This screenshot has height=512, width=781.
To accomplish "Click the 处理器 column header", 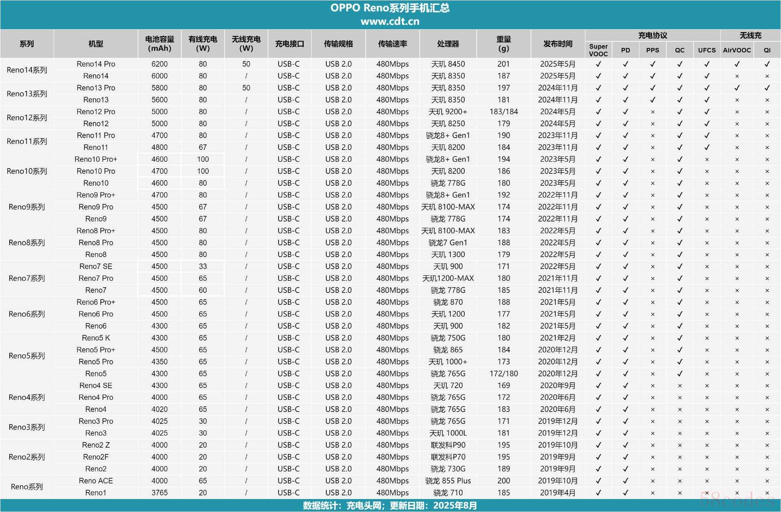I will tap(448, 44).
